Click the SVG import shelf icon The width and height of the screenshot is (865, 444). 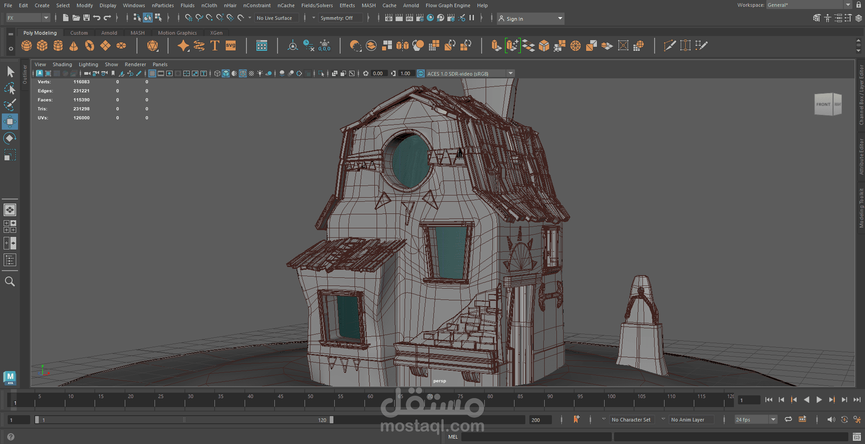(231, 45)
